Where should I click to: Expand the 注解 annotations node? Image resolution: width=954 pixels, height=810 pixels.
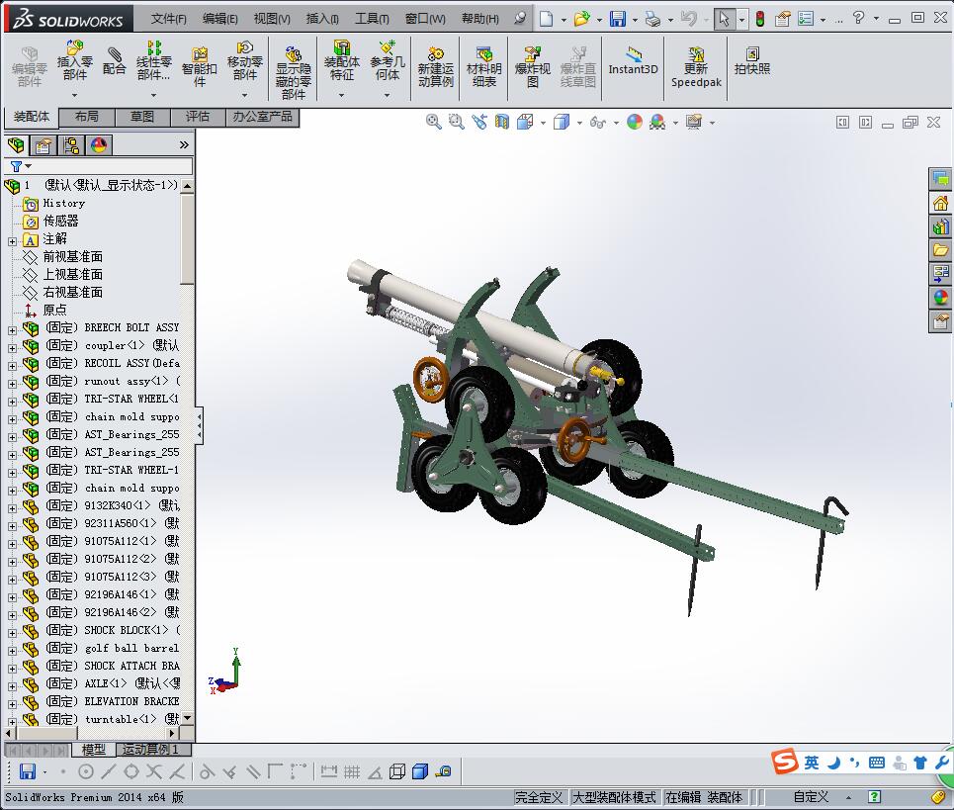coord(12,241)
